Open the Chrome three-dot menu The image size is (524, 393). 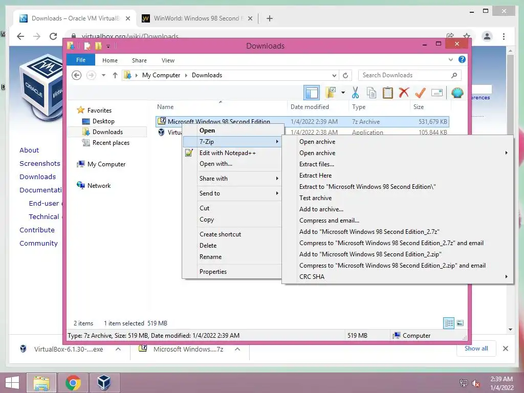pos(504,36)
